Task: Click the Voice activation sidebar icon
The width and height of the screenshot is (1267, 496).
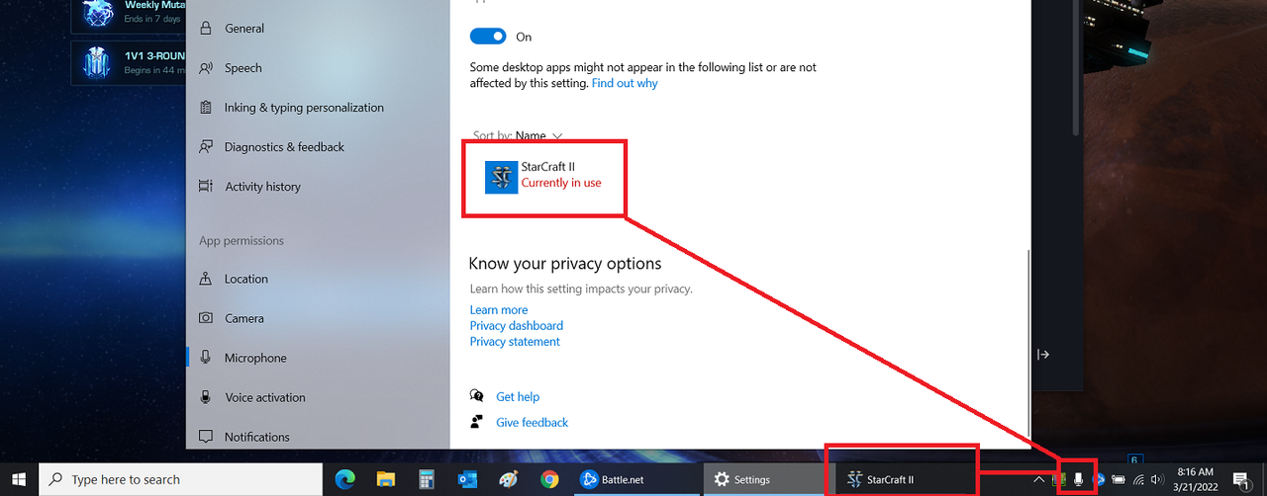Action: 205,397
